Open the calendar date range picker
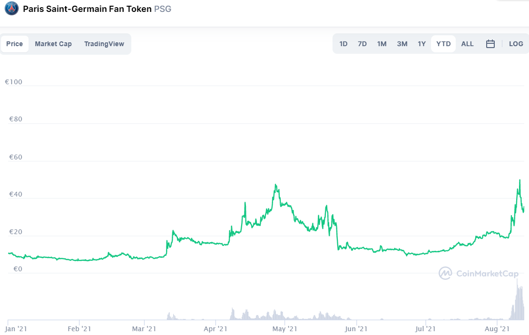The image size is (529, 335). (x=490, y=44)
